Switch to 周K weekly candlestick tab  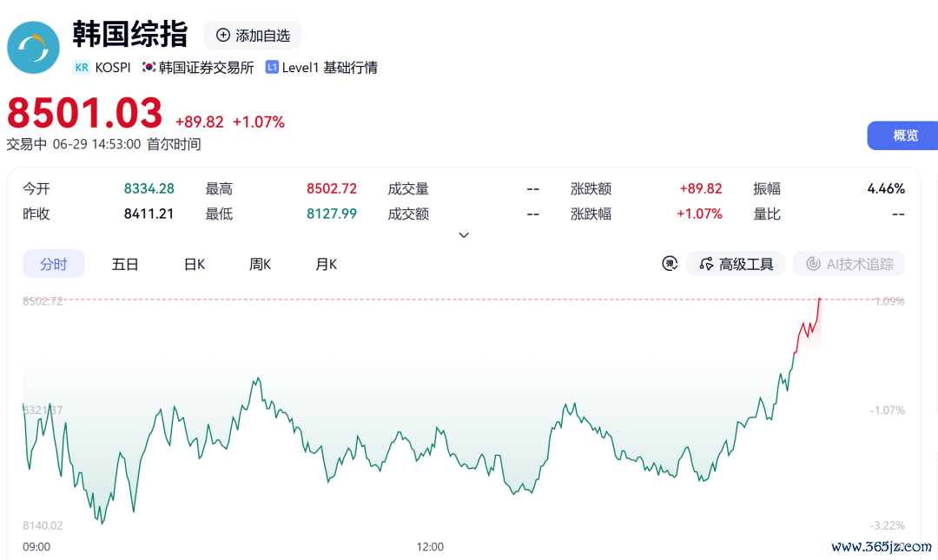coord(261,264)
